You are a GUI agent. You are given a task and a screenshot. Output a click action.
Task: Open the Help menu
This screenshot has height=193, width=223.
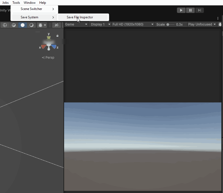43,3
